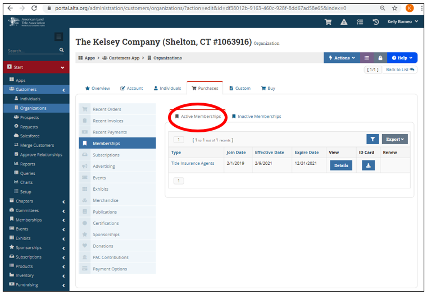This screenshot has width=427, height=295.
Task: Bookmark this page with the star icon
Action: coord(394,8)
